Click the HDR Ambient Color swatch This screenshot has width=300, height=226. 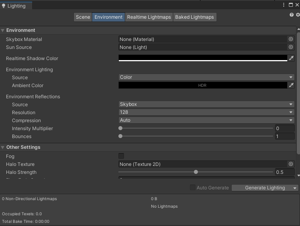click(203, 85)
